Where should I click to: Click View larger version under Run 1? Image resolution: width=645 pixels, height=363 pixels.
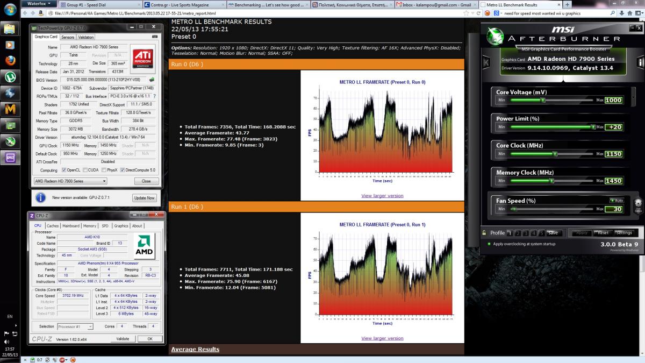tap(382, 338)
